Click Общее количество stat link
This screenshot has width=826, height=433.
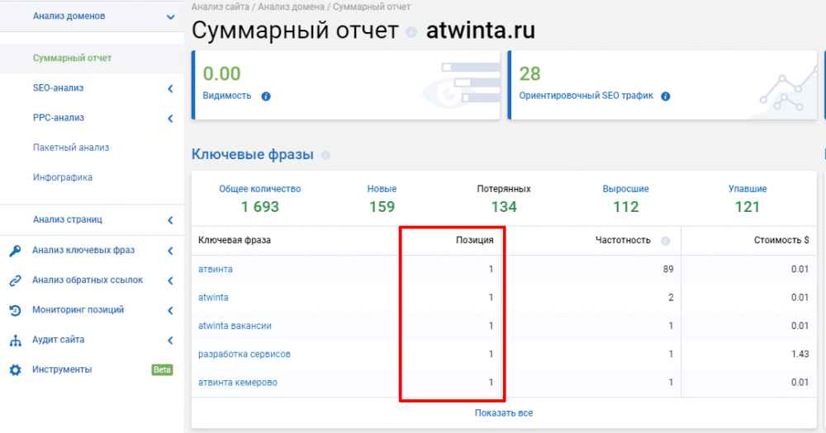point(259,189)
